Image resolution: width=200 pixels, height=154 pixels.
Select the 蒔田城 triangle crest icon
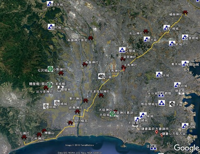pyautogui.click(x=177, y=85)
